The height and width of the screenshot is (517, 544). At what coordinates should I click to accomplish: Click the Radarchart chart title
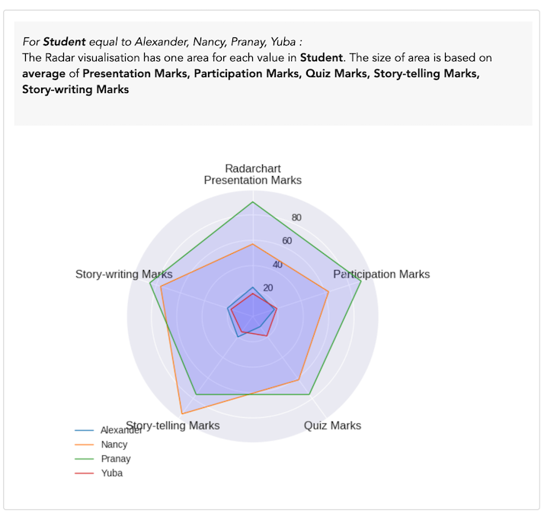[x=252, y=168]
